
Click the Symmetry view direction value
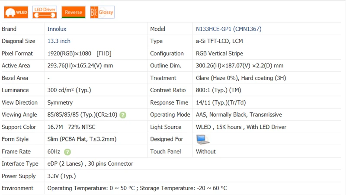coord(60,102)
